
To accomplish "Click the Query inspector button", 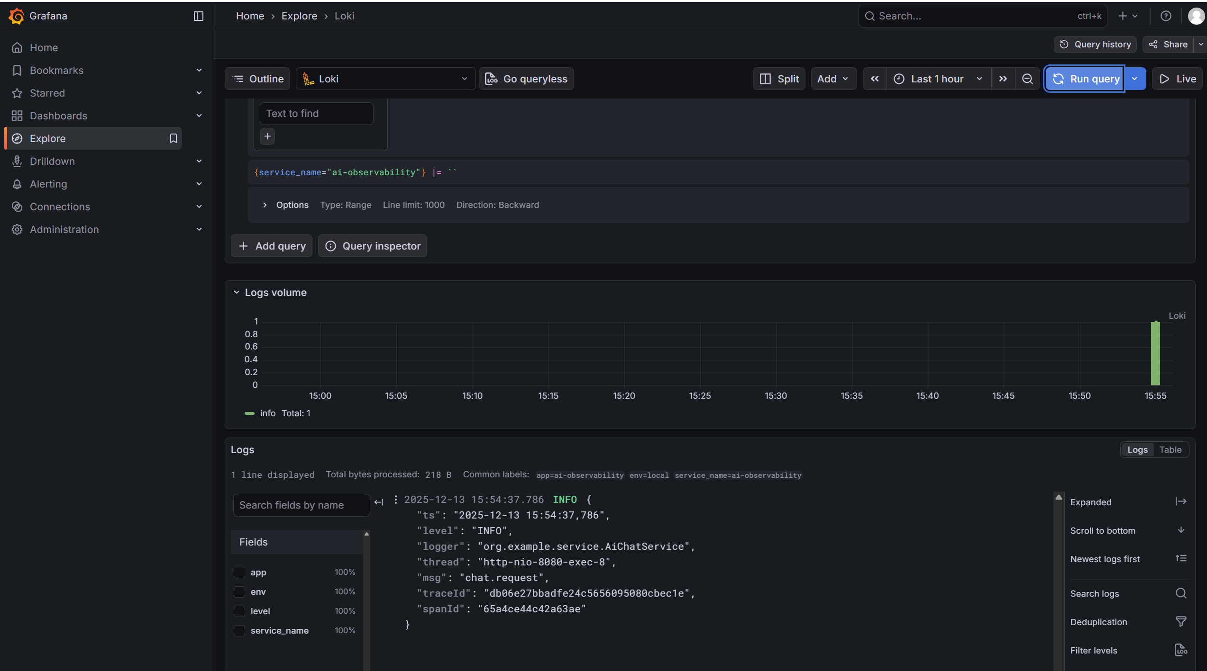I will (x=372, y=246).
